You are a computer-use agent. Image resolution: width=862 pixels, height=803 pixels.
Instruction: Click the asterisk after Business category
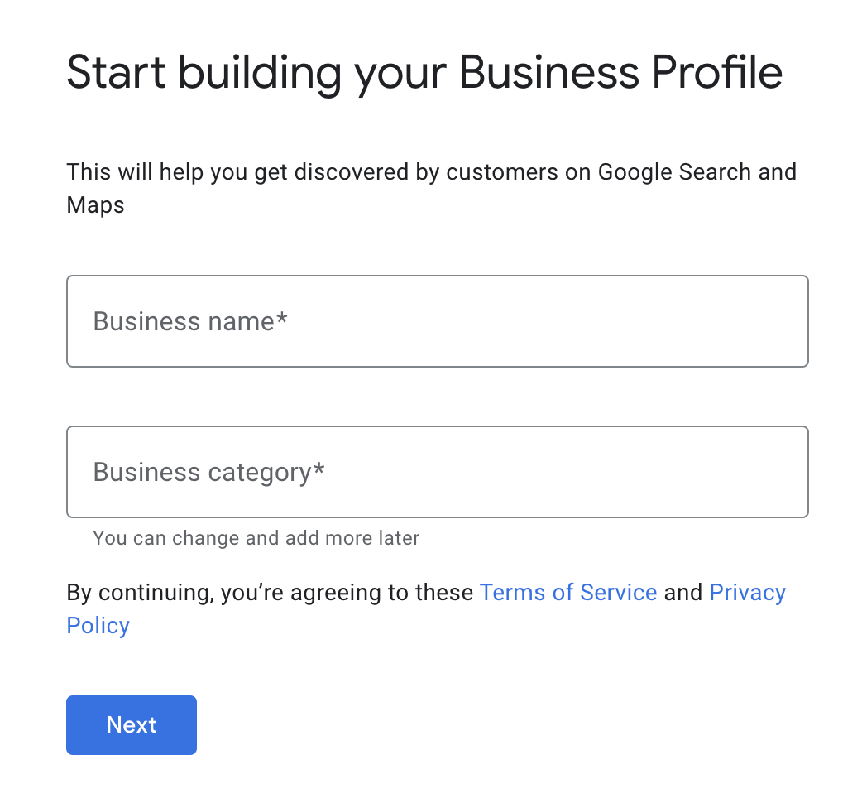click(319, 470)
